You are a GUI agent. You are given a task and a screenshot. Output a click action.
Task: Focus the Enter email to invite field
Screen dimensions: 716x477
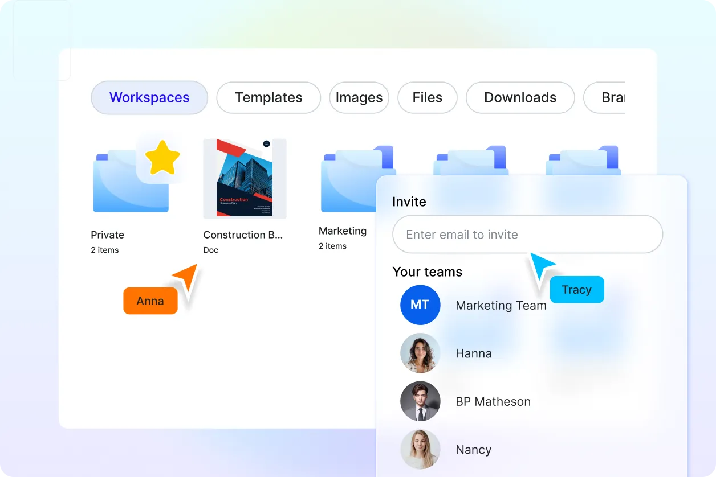[528, 234]
